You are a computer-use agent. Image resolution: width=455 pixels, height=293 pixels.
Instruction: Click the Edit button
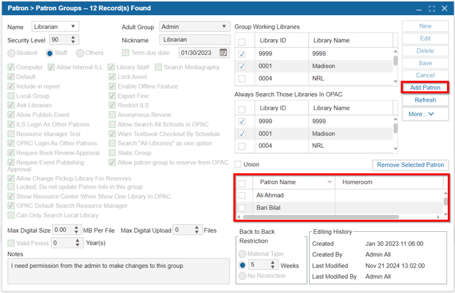[x=425, y=39]
